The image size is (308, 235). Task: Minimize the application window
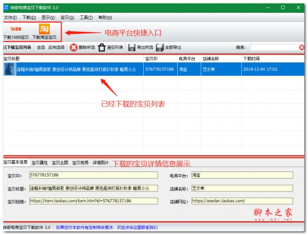pos(267,8)
